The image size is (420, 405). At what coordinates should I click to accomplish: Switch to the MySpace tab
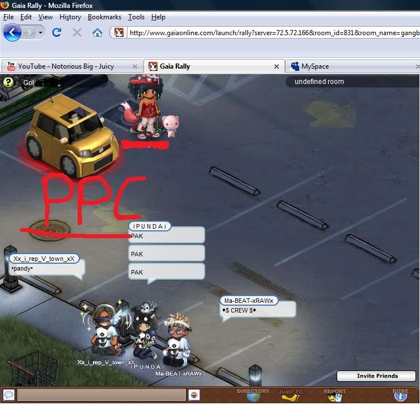[x=315, y=66]
